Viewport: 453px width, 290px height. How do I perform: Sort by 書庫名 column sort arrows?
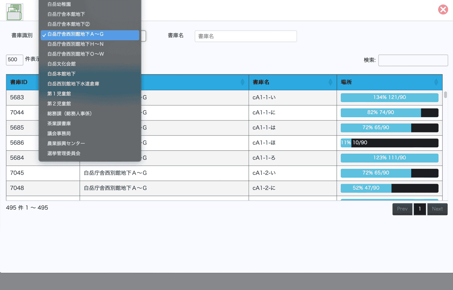330,82
